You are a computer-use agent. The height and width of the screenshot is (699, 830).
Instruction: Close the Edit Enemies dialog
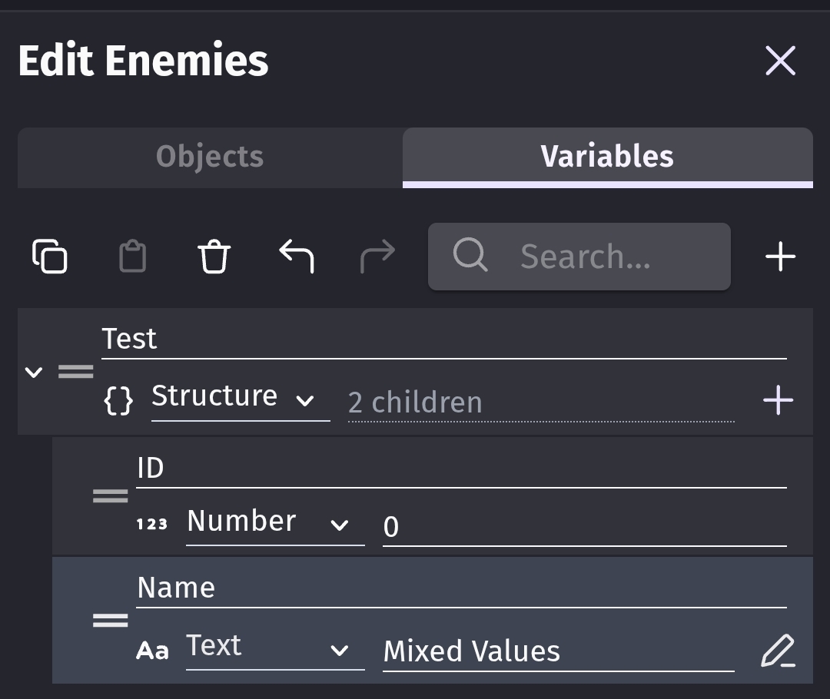click(x=780, y=61)
